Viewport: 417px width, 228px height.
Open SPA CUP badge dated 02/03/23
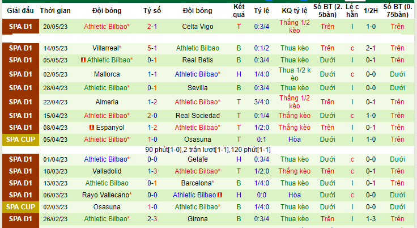(x=20, y=207)
